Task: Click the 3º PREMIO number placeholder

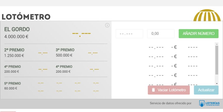Action: (93, 53)
